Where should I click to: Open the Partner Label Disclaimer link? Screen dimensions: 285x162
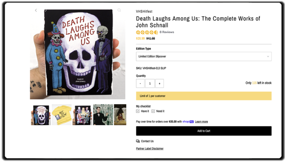coord(149,148)
